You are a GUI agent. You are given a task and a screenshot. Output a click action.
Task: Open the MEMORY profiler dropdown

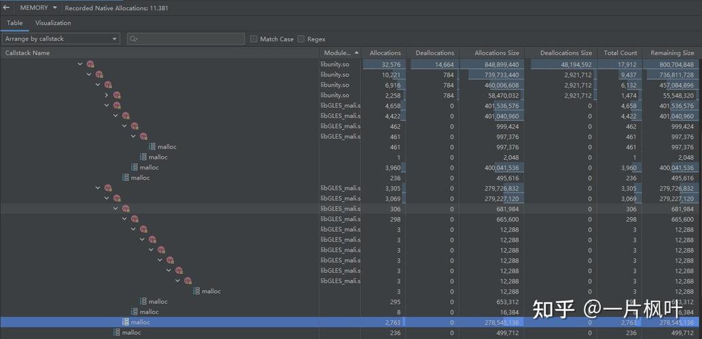[38, 7]
